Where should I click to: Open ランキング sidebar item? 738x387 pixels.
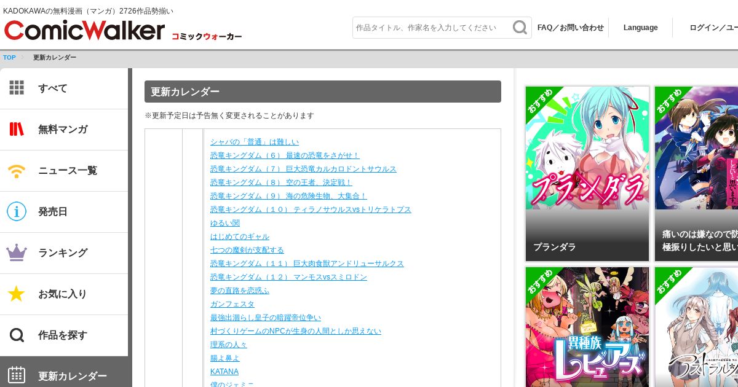[64, 253]
